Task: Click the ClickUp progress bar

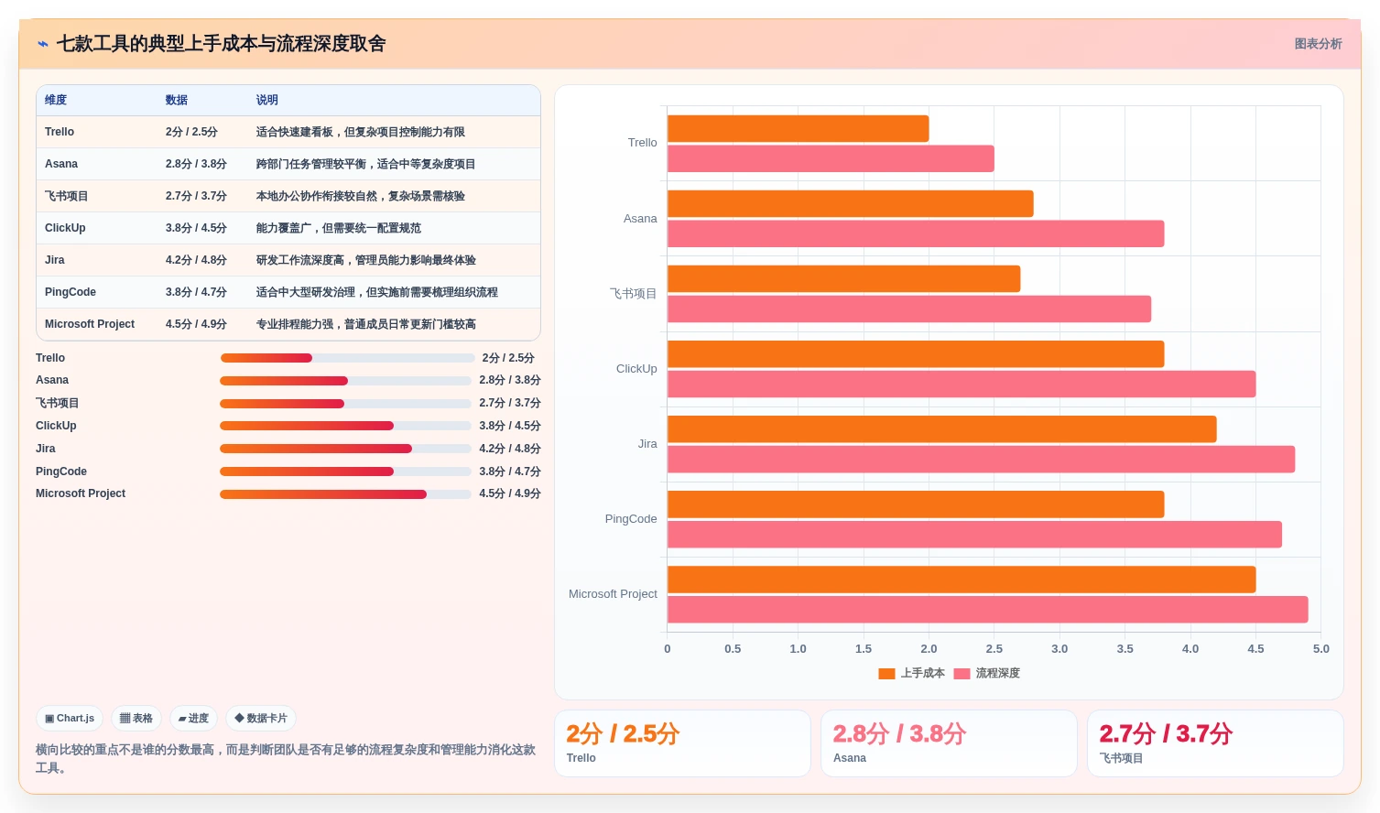Action: point(345,426)
